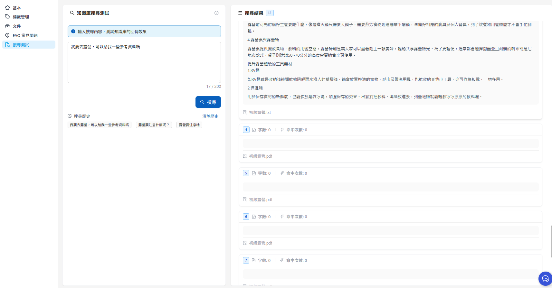Select history entry 露營要注意什麼呢？
This screenshot has width=552, height=288.
[154, 125]
